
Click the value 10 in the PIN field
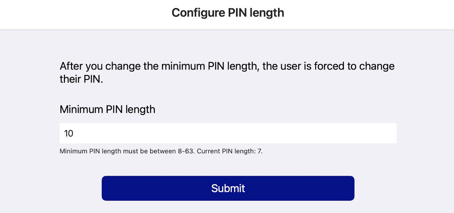(69, 134)
